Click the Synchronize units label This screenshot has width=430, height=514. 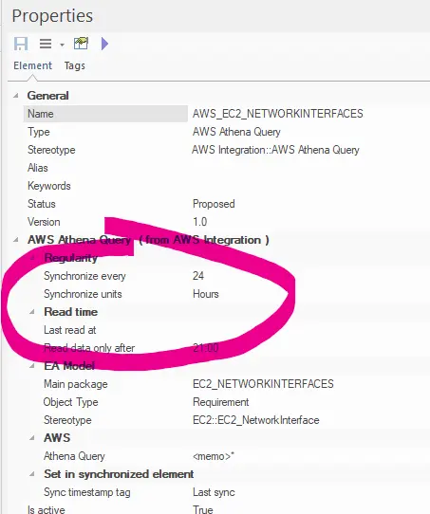click(x=83, y=294)
